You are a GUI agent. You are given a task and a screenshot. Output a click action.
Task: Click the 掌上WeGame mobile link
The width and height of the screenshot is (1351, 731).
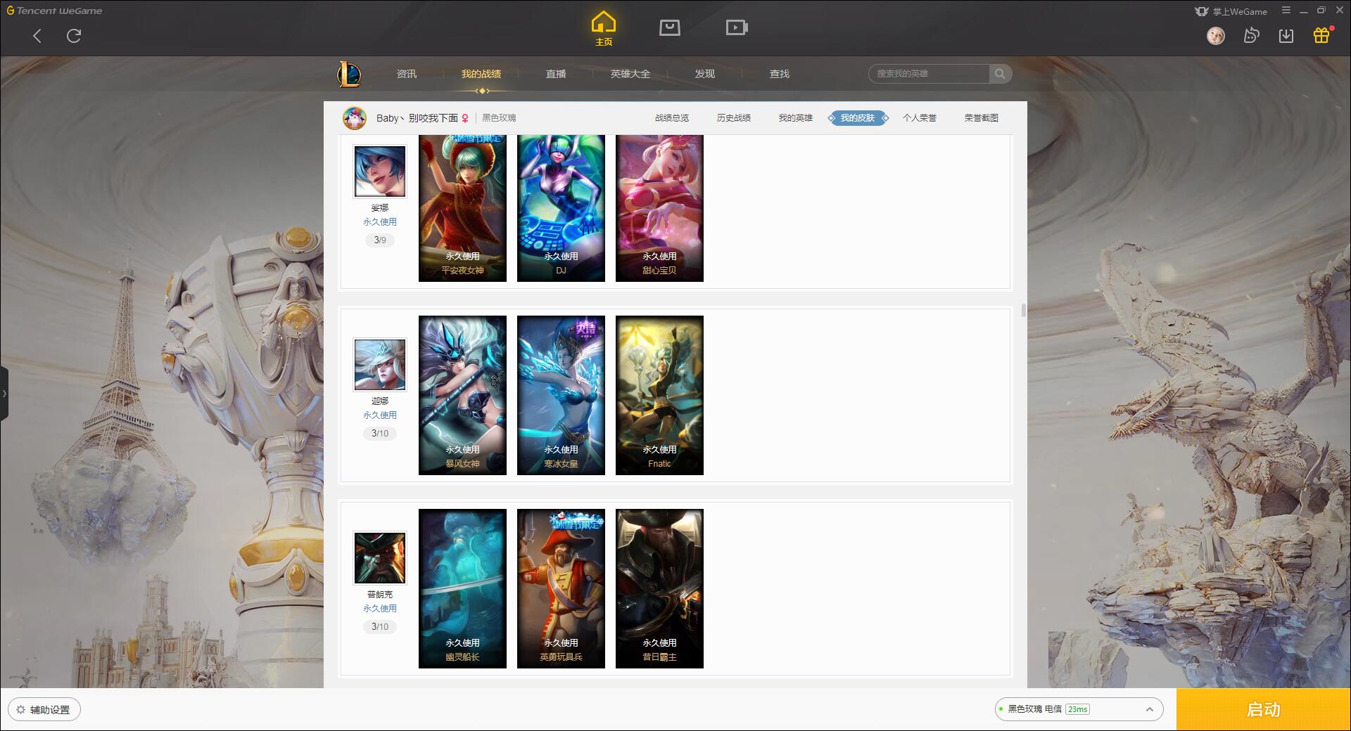[1231, 11]
